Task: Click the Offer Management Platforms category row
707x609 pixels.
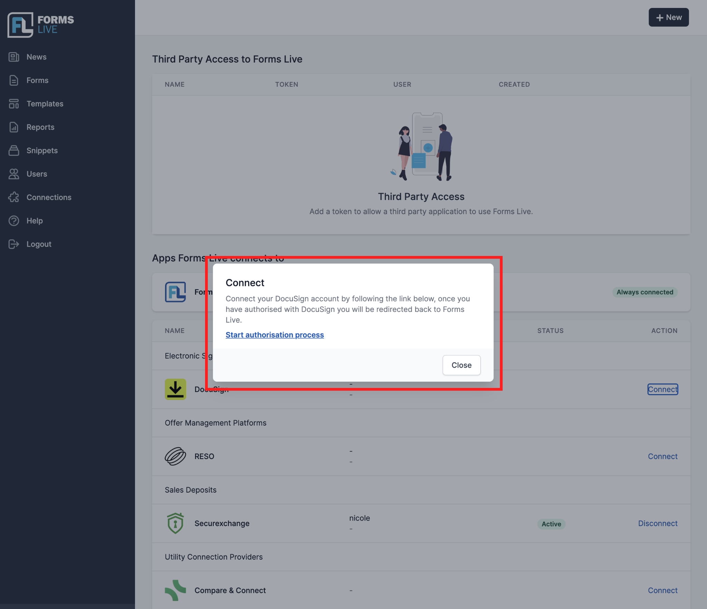Action: [421, 423]
